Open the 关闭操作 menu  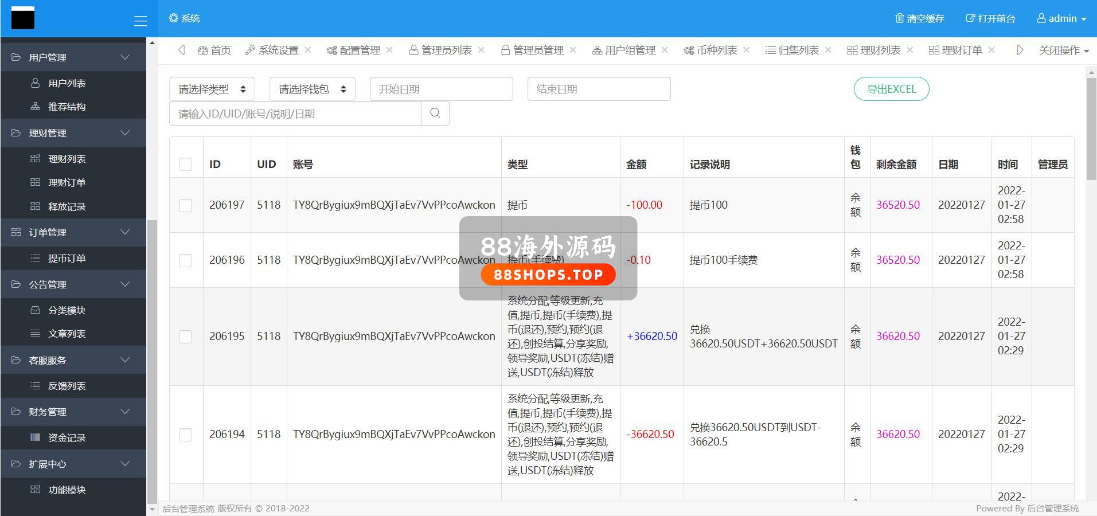(x=1064, y=50)
